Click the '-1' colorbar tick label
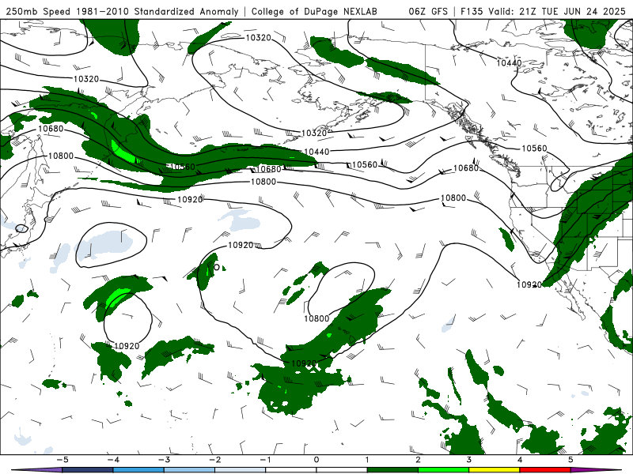The image size is (633, 474). (266, 460)
